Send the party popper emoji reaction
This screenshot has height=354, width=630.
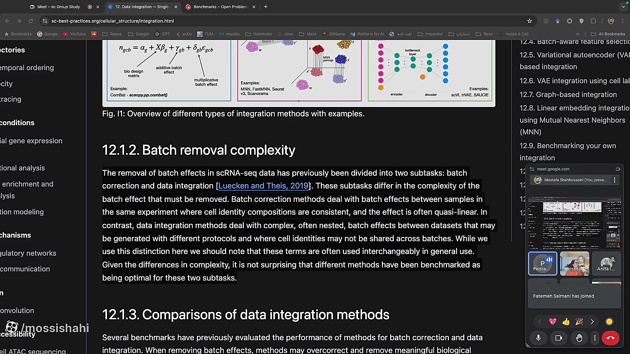(x=579, y=322)
